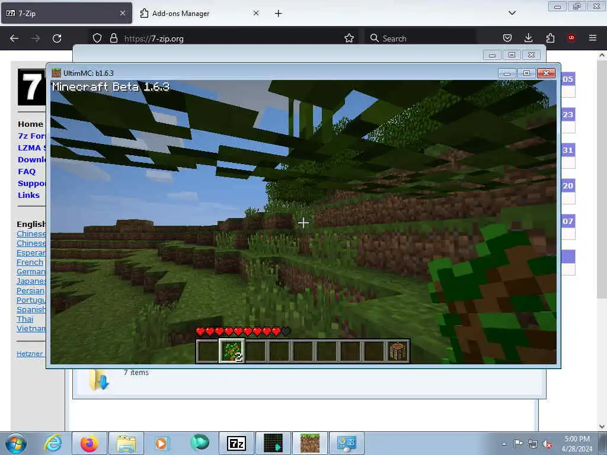Open the list all tabs dropdown

coord(512,13)
